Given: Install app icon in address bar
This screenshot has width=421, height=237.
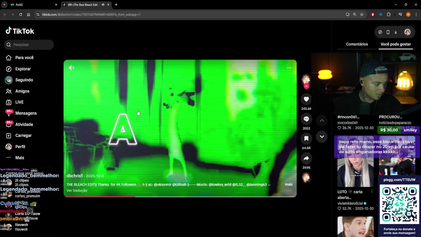Looking at the screenshot, I should 348,14.
